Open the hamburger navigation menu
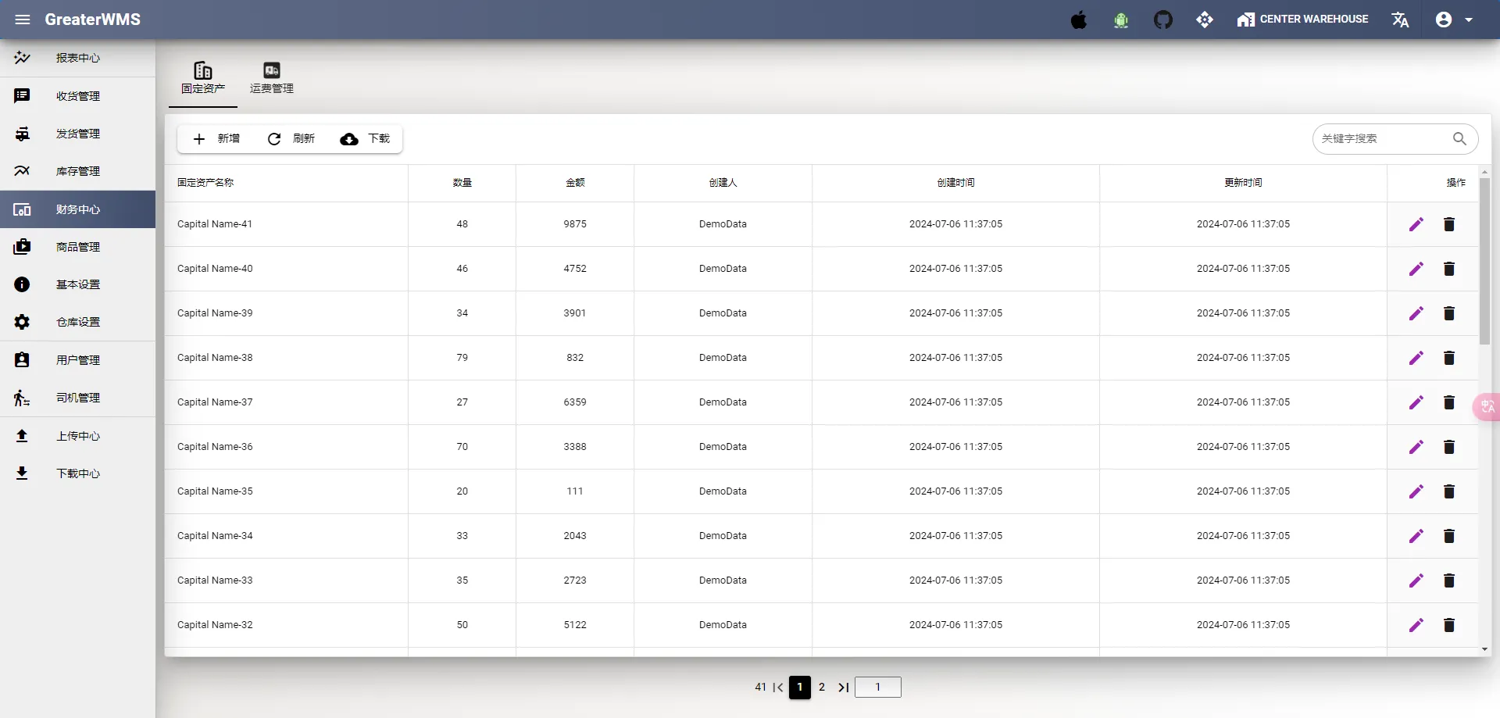This screenshot has width=1500, height=718. point(22,20)
